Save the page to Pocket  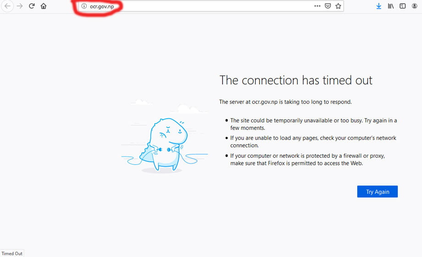click(x=328, y=6)
